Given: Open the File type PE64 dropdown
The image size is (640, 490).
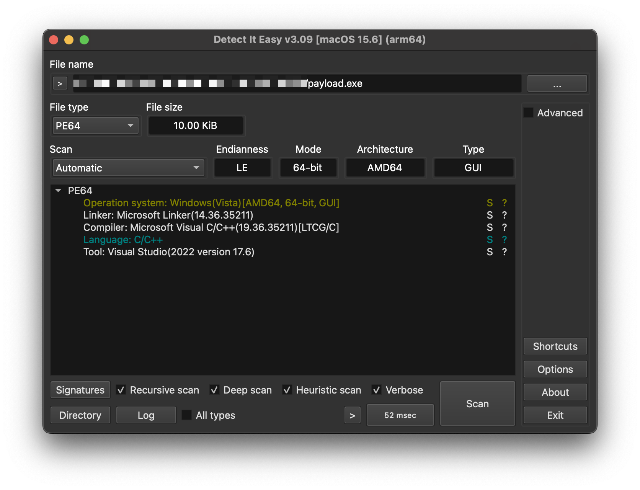Looking at the screenshot, I should tap(95, 126).
